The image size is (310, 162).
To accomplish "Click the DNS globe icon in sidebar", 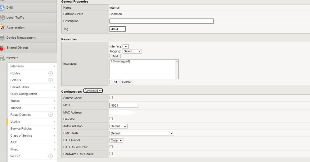I will tap(2, 8).
